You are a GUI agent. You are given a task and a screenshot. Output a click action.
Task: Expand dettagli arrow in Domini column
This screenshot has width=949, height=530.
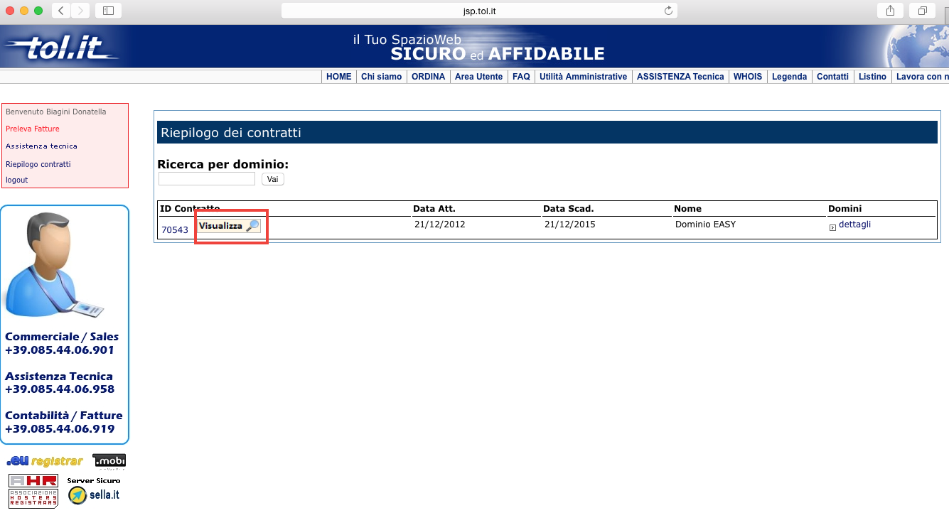coord(832,227)
